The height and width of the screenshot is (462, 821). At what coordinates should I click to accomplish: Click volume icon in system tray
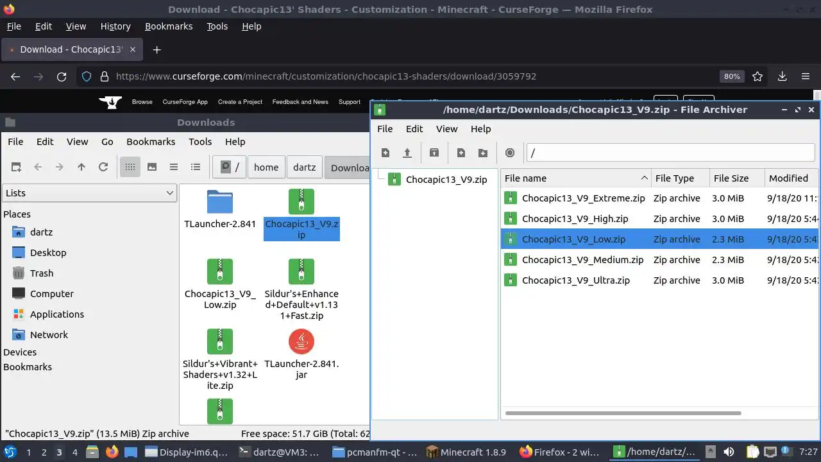(729, 452)
